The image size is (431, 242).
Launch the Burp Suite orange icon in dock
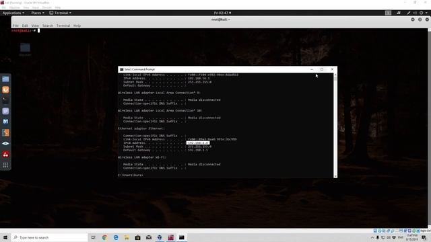pos(5,132)
